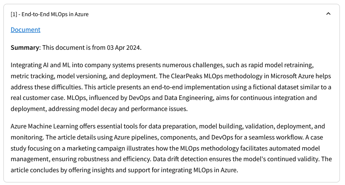
Task: Click the paragraph starting Integrating AI and ML
Action: (x=171, y=87)
